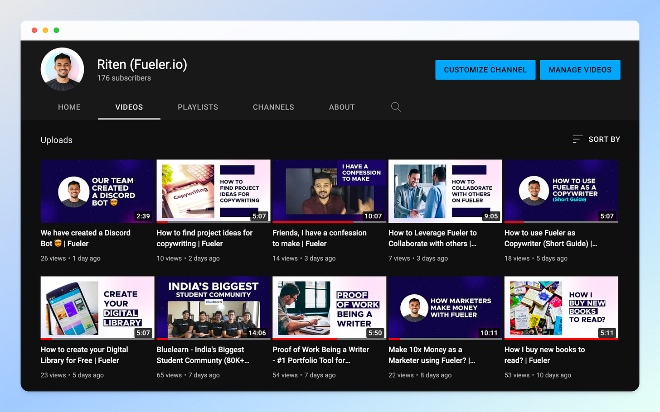660x412 pixels.
Task: Click Riten channel profile avatar
Action: 63,69
